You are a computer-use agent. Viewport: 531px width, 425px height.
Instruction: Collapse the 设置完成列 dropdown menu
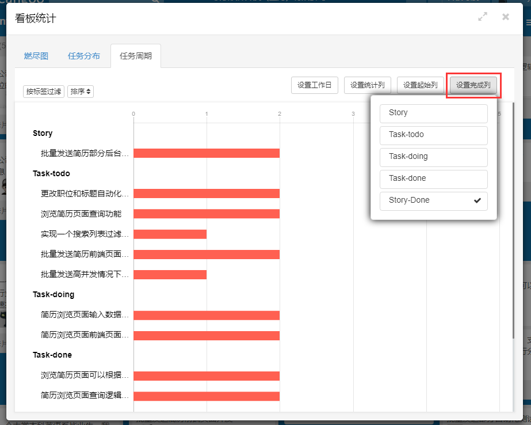pyautogui.click(x=473, y=85)
